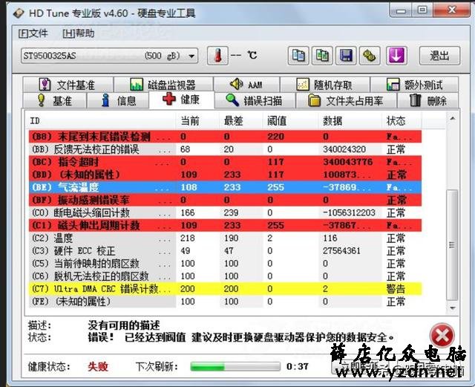Switch to the 错误扫描 tab
Screen dimensions: 475x387
[255, 100]
